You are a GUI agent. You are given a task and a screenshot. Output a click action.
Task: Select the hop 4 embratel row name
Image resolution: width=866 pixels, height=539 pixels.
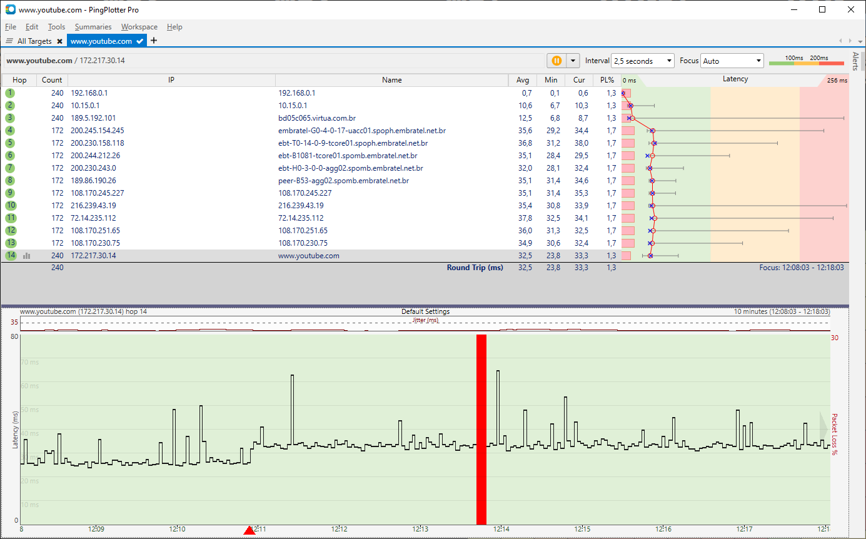(x=362, y=131)
